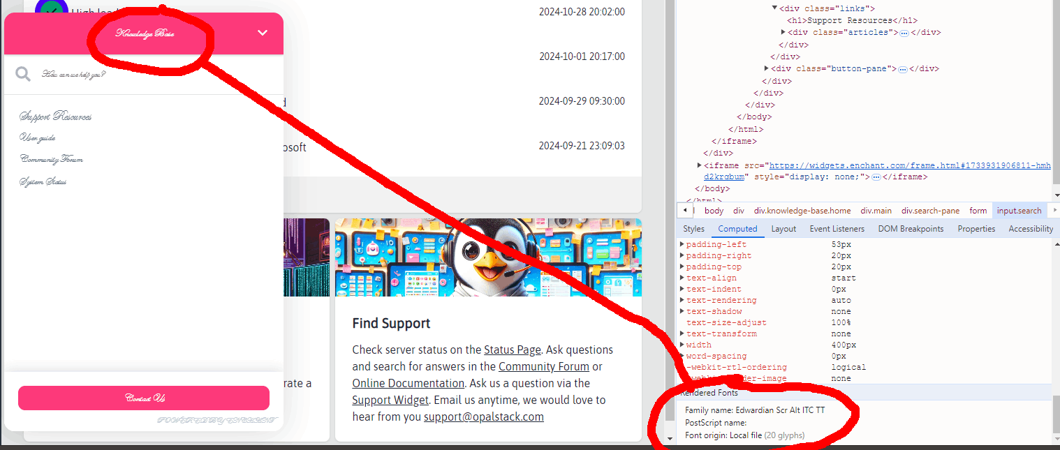Select the body breadcrumb
The image size is (1060, 450).
point(714,211)
